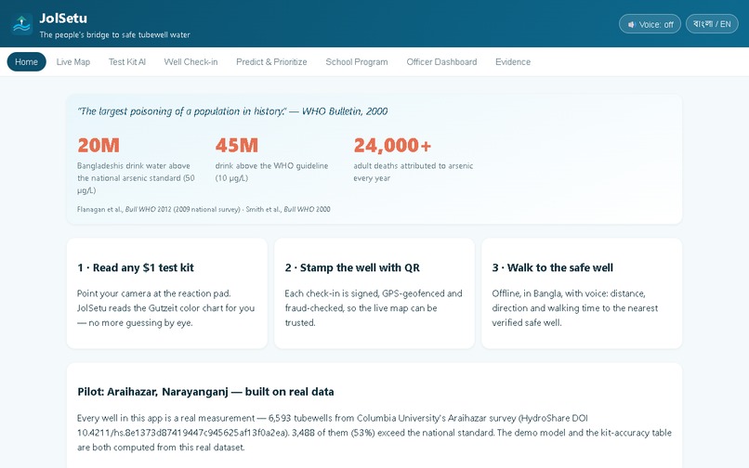This screenshot has height=468, width=749.
Task: Click the JolSetu app title
Action: [63, 19]
